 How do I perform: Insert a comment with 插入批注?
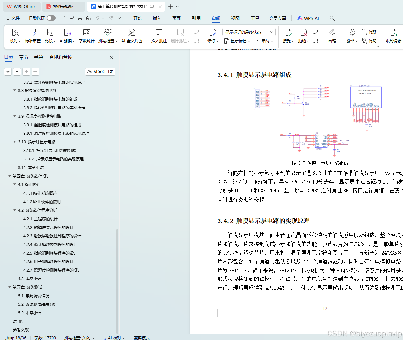(x=159, y=36)
